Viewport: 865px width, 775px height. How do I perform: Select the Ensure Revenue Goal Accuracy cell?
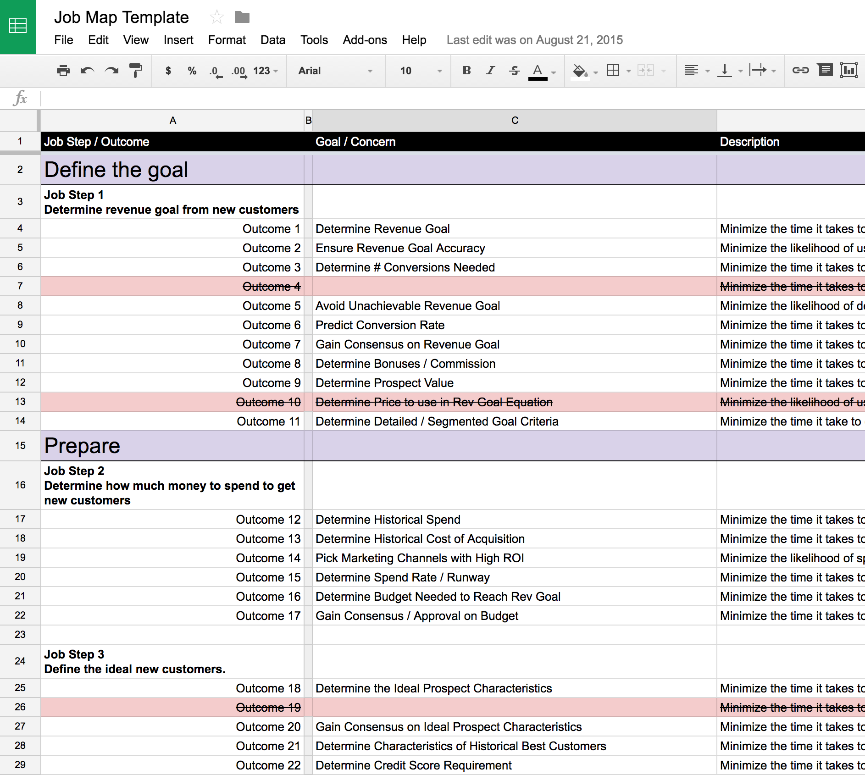click(515, 248)
